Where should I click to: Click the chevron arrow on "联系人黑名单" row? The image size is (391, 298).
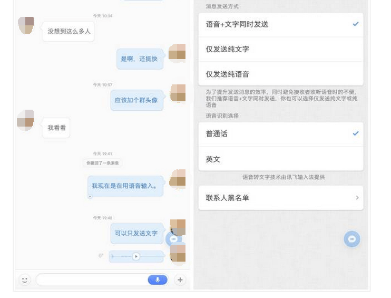click(x=357, y=198)
